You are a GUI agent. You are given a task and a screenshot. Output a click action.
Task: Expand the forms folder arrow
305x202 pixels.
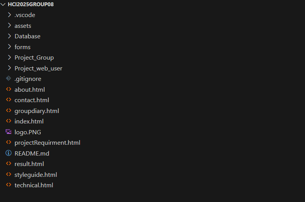pyautogui.click(x=10, y=47)
